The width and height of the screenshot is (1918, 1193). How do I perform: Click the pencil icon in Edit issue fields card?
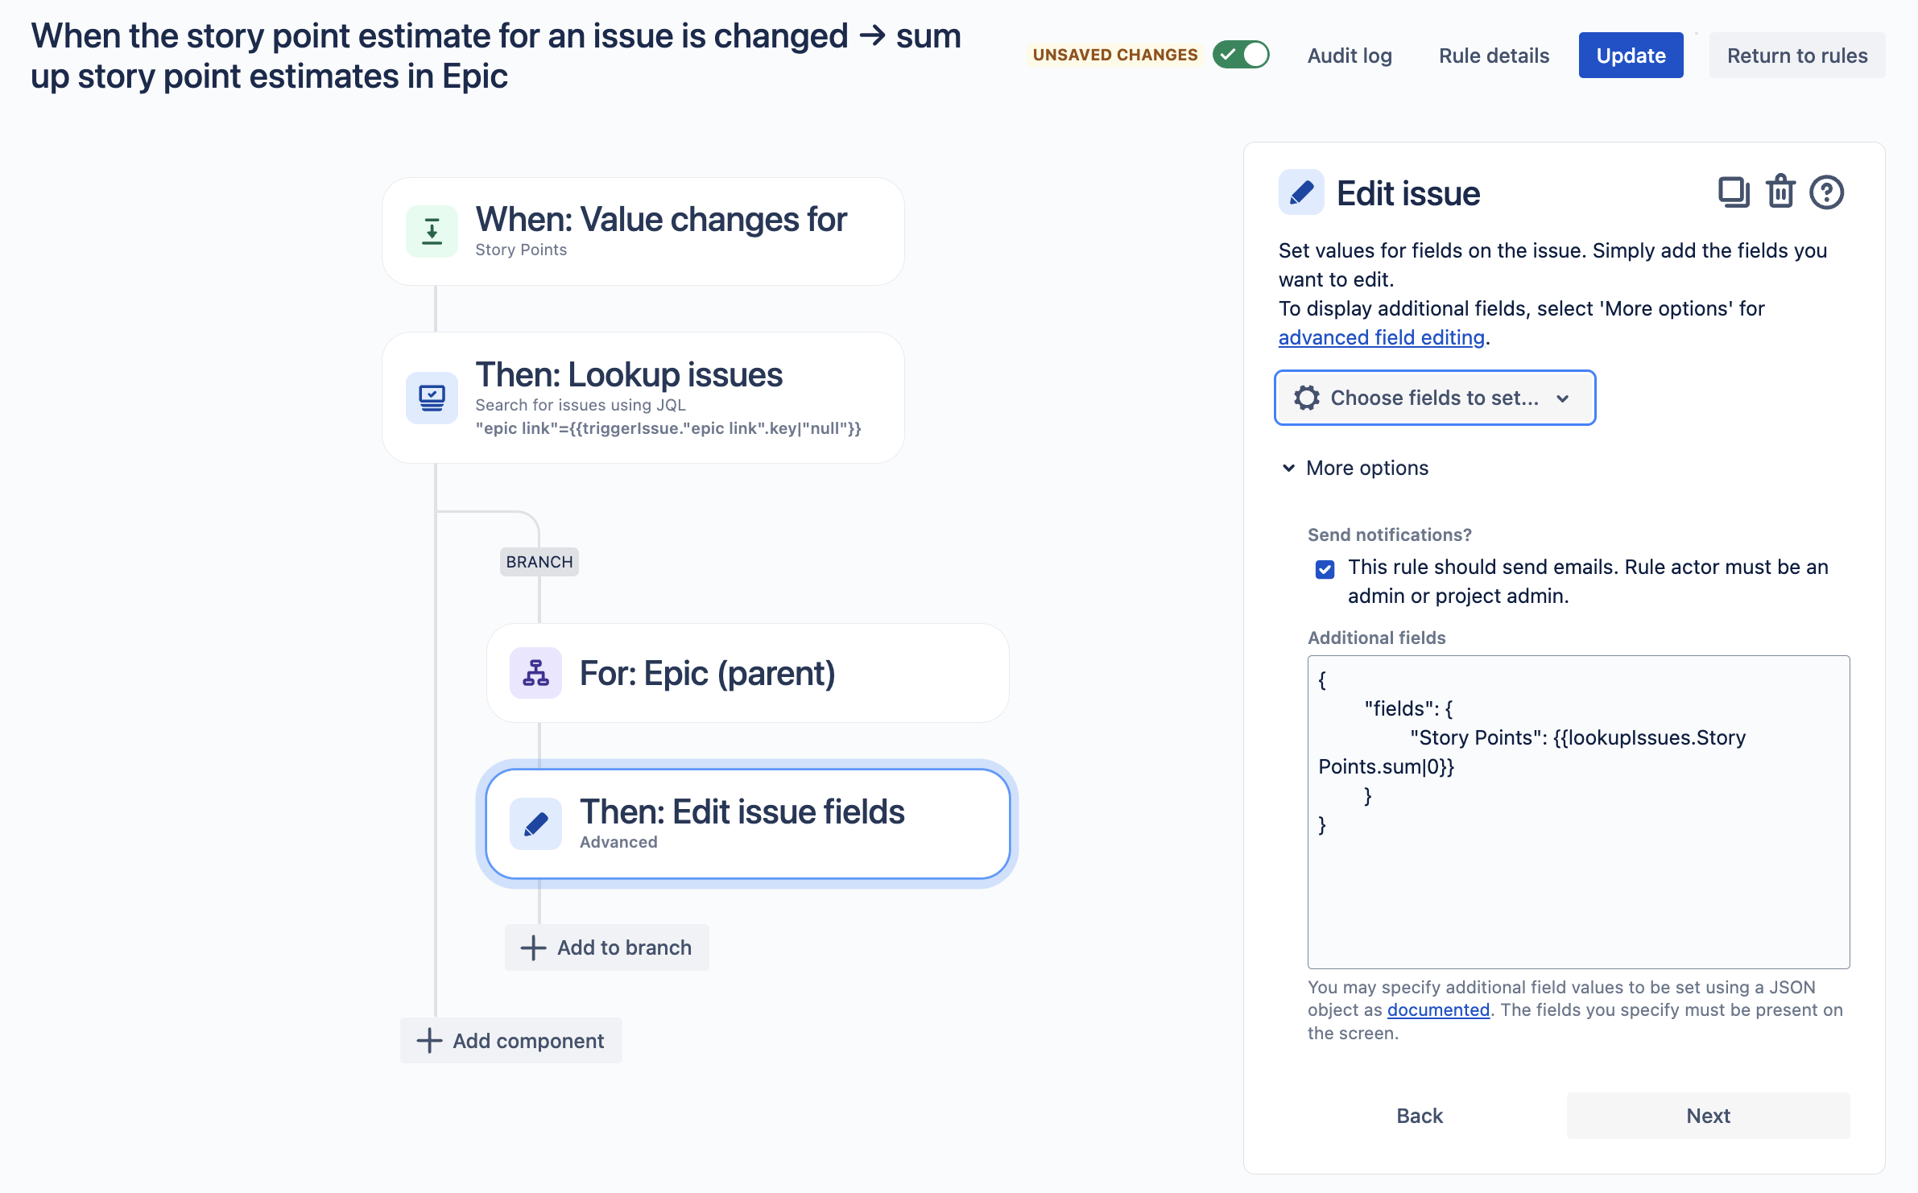point(535,824)
